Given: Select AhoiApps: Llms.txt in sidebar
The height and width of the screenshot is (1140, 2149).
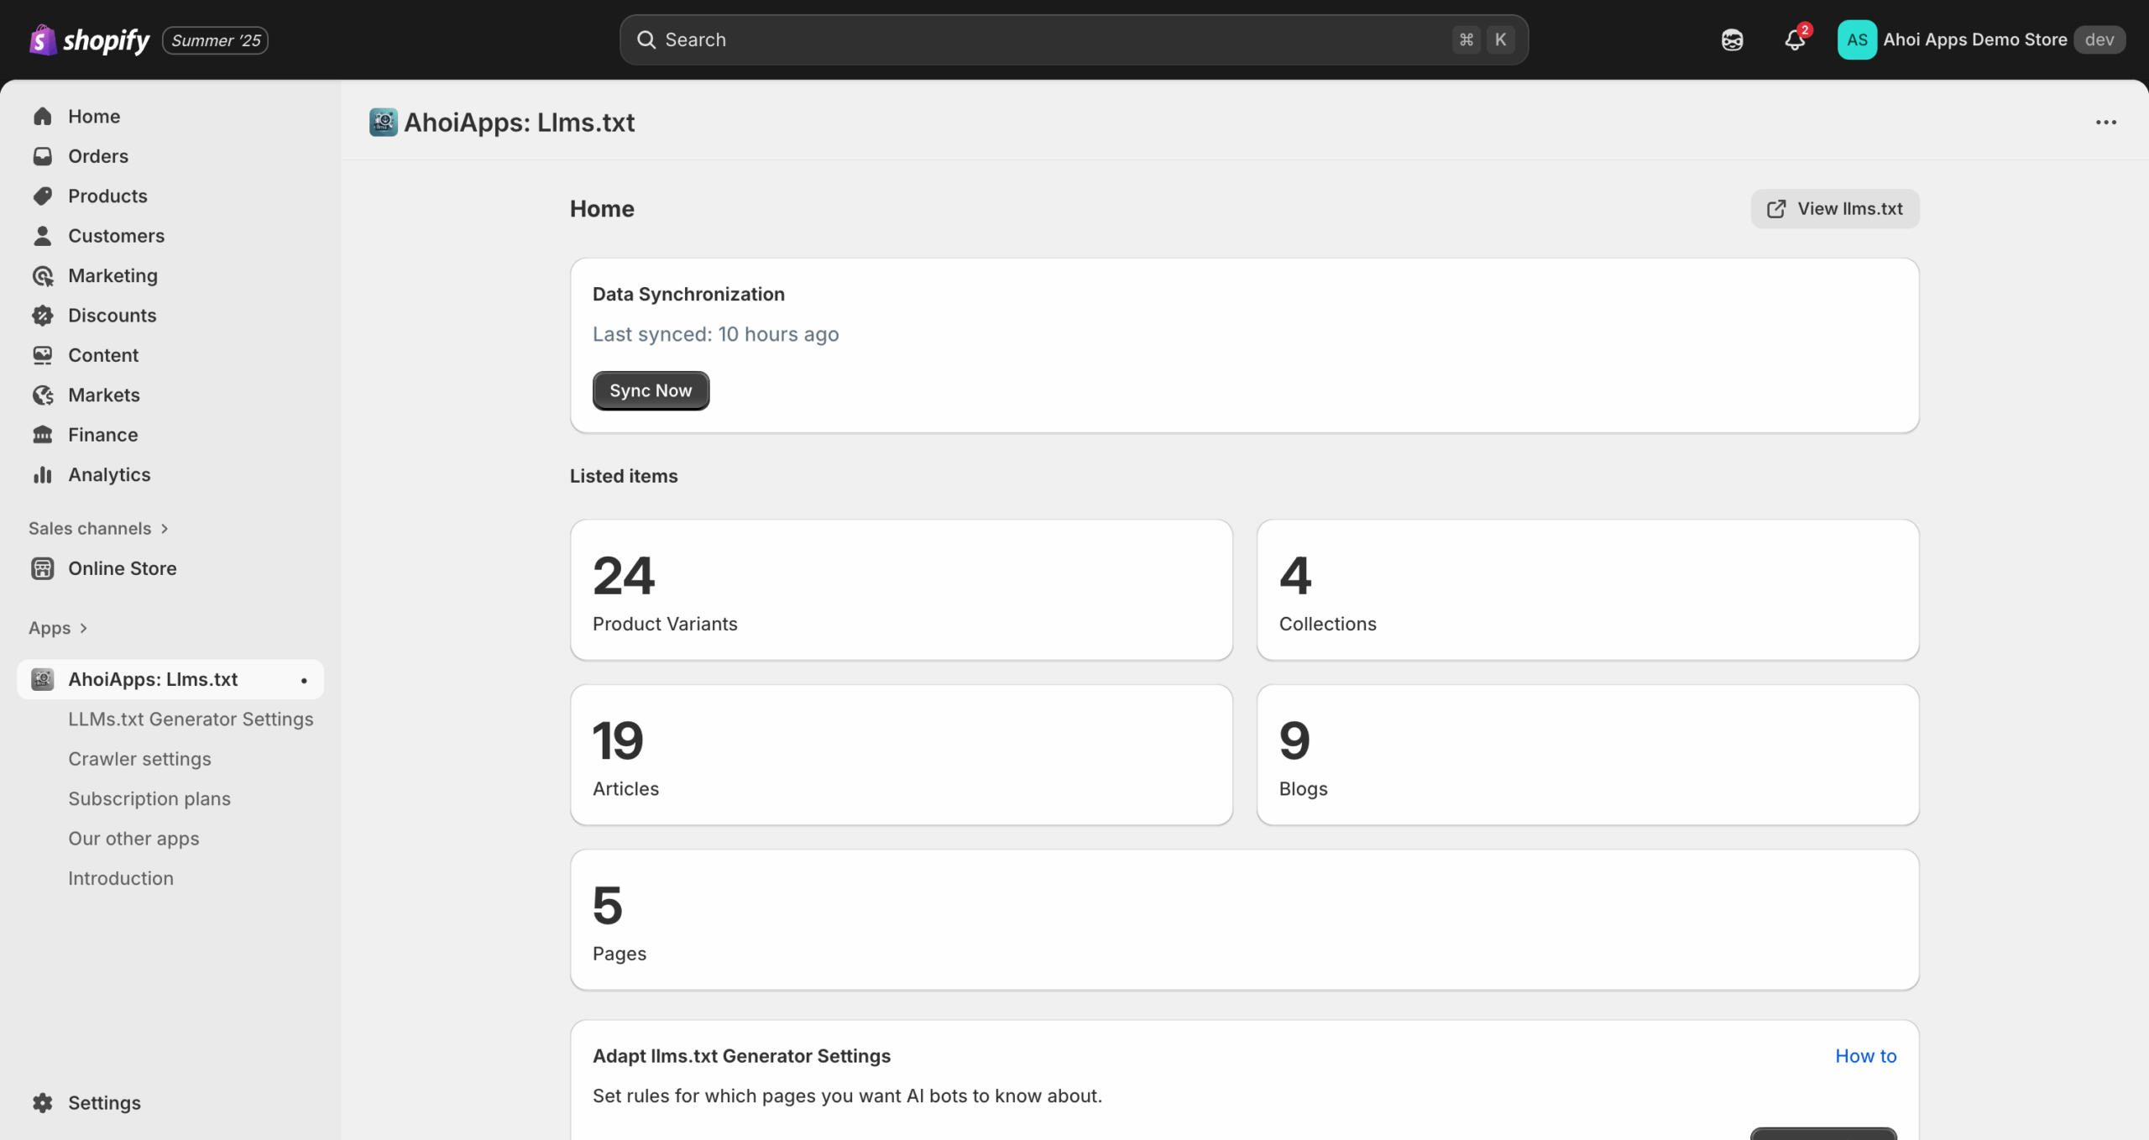Looking at the screenshot, I should click(x=170, y=679).
